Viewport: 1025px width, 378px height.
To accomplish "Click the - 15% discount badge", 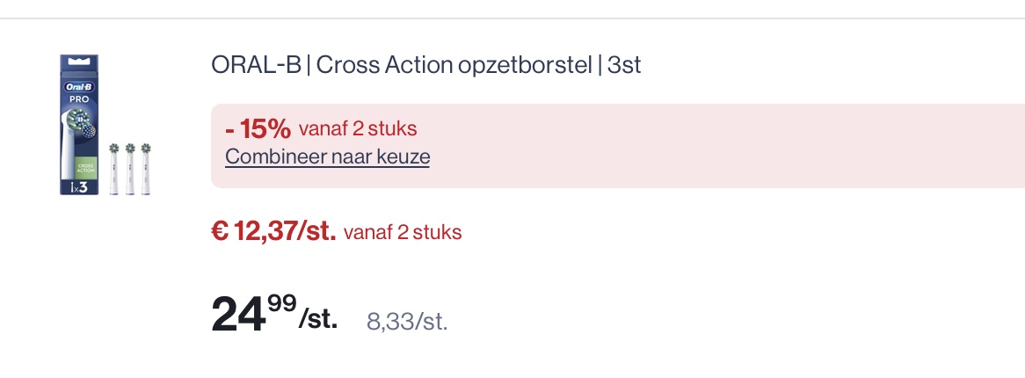I will coord(258,129).
